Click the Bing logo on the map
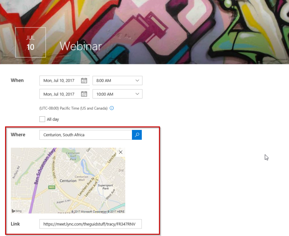The width and height of the screenshot is (289, 236). pos(17,211)
